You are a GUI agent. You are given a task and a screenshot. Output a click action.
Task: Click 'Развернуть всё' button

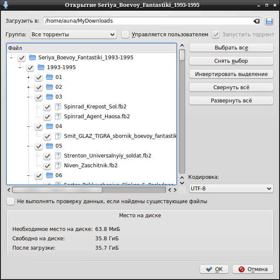click(231, 101)
